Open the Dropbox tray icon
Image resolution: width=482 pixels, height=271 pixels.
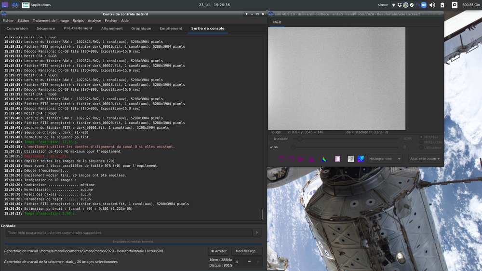pos(400,5)
